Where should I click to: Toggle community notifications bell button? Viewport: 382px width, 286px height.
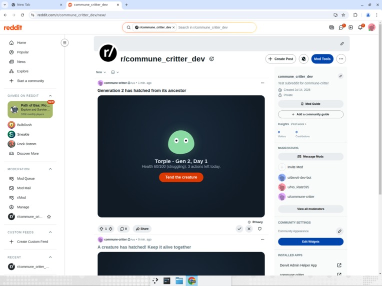point(303,59)
